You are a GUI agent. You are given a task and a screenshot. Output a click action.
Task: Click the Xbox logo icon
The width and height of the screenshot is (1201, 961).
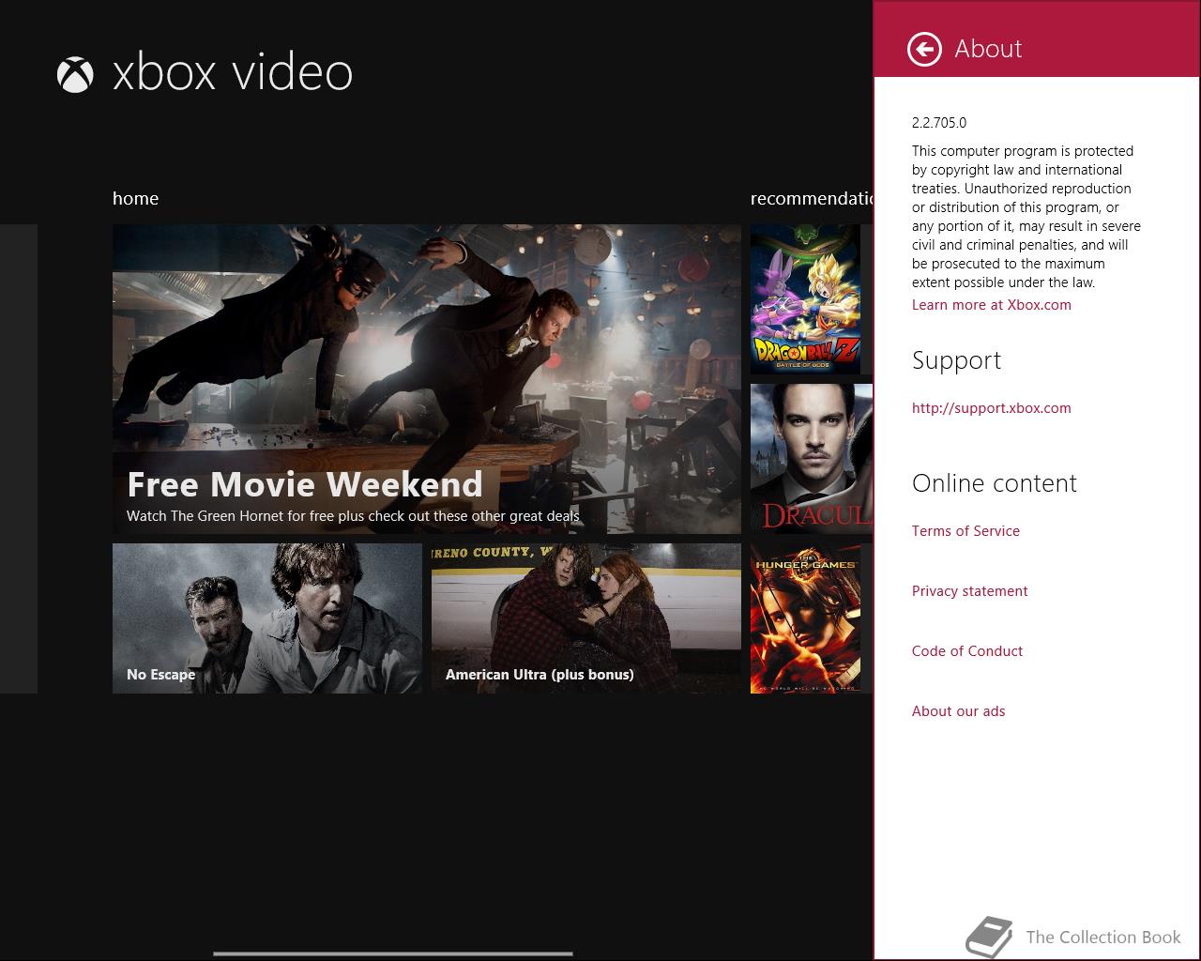pyautogui.click(x=75, y=75)
